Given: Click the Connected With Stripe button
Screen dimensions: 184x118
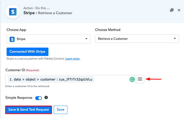Looking at the screenshot, I should click(27, 52).
